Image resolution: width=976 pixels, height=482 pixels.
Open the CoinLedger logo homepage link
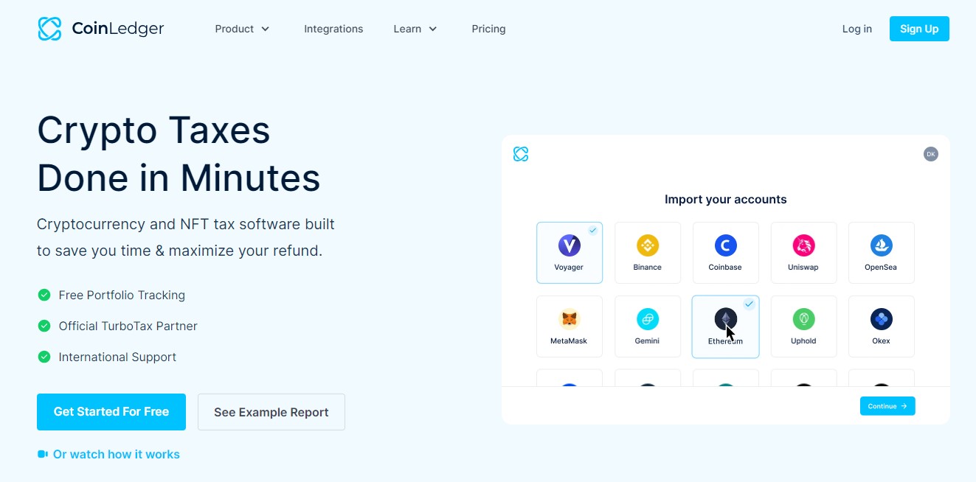(101, 29)
